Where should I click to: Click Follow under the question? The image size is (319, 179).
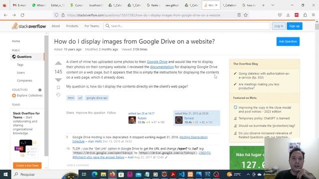pos(111,113)
